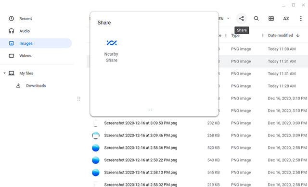
Task: Maximize the Files window
Action: [293, 5]
